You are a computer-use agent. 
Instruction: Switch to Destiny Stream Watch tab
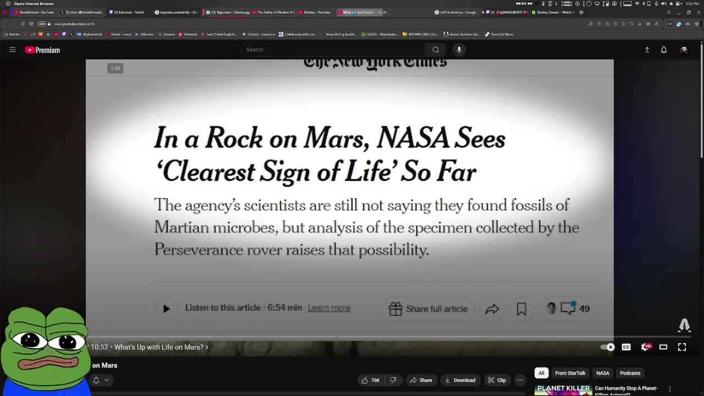coord(553,12)
